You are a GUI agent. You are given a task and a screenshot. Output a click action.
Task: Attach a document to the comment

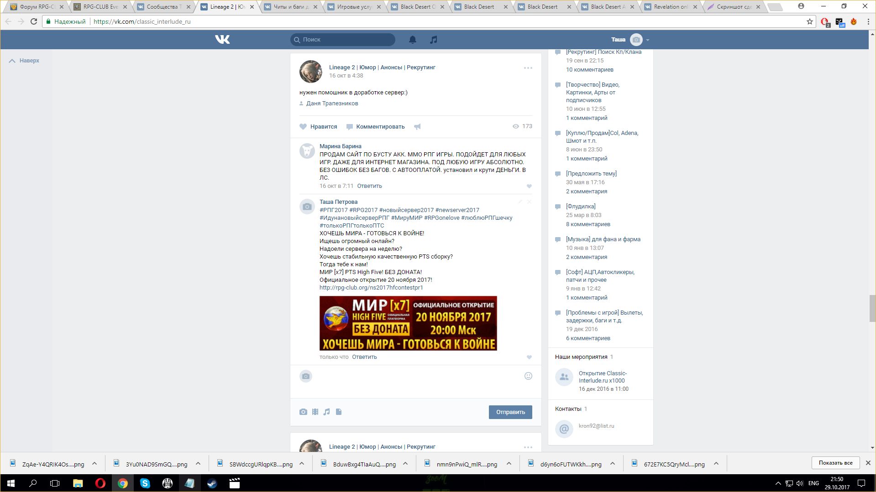(x=339, y=412)
